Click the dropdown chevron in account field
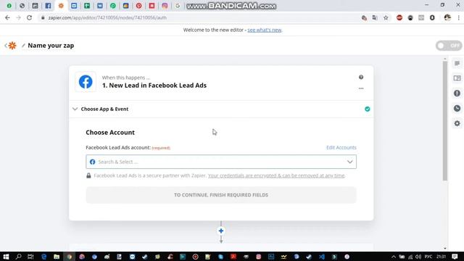Viewport: 464px width, 261px height. click(x=349, y=162)
